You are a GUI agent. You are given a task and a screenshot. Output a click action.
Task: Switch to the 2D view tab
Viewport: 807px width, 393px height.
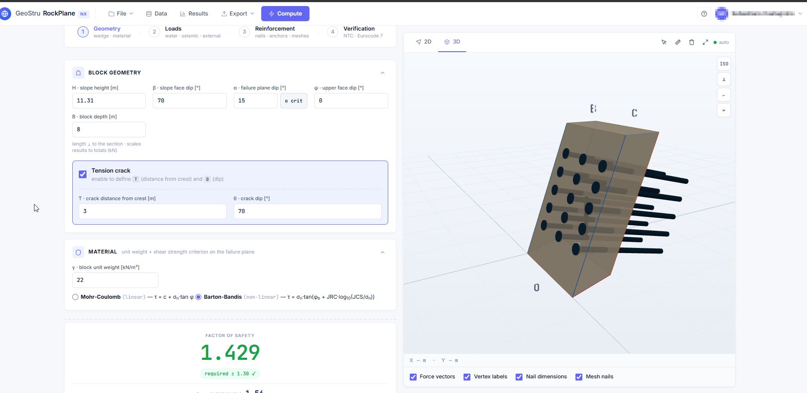pyautogui.click(x=424, y=42)
